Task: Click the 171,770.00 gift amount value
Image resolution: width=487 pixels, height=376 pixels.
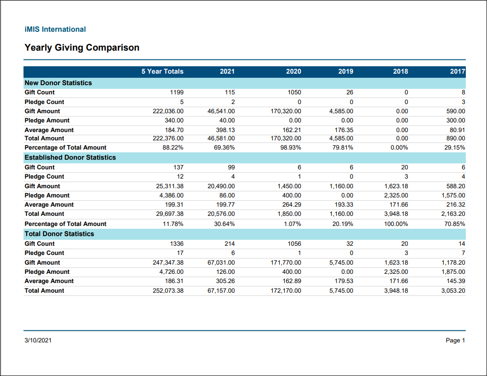Action: coord(286,262)
